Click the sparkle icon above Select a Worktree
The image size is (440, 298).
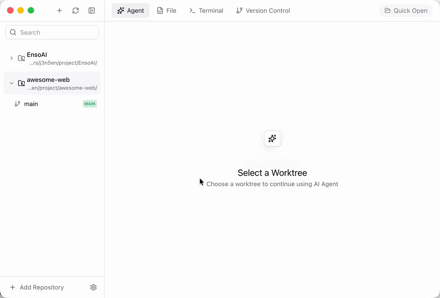coord(272,138)
